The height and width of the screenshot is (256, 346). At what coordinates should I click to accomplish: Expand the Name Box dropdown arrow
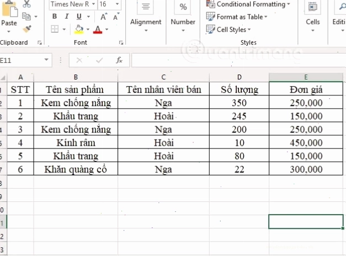click(x=46, y=60)
